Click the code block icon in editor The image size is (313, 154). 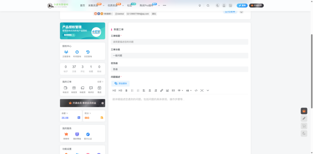[x=196, y=90]
